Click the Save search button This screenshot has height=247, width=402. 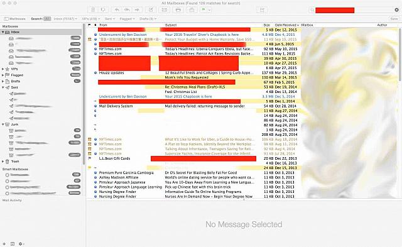(394, 19)
